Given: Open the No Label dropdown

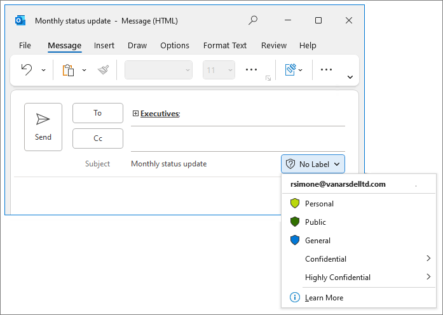Looking at the screenshot, I should point(313,164).
